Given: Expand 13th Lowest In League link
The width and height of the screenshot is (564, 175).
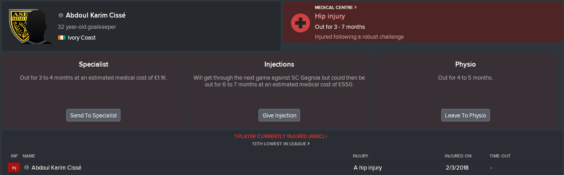Looking at the screenshot, I should [281, 144].
